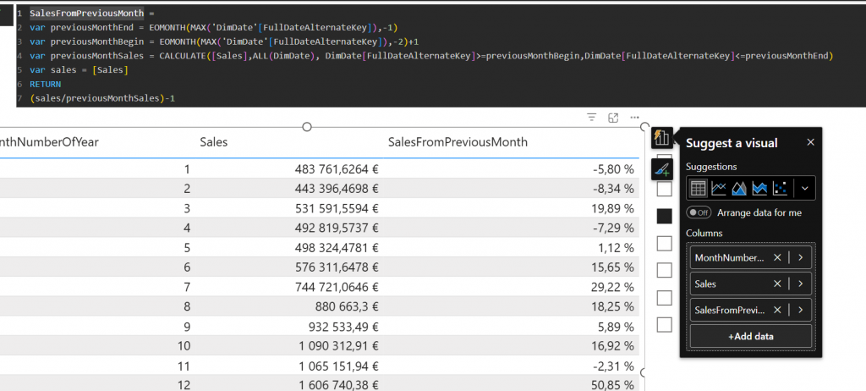This screenshot has height=391, width=866.
Task: Pick the scatter chart suggestion
Action: click(781, 188)
